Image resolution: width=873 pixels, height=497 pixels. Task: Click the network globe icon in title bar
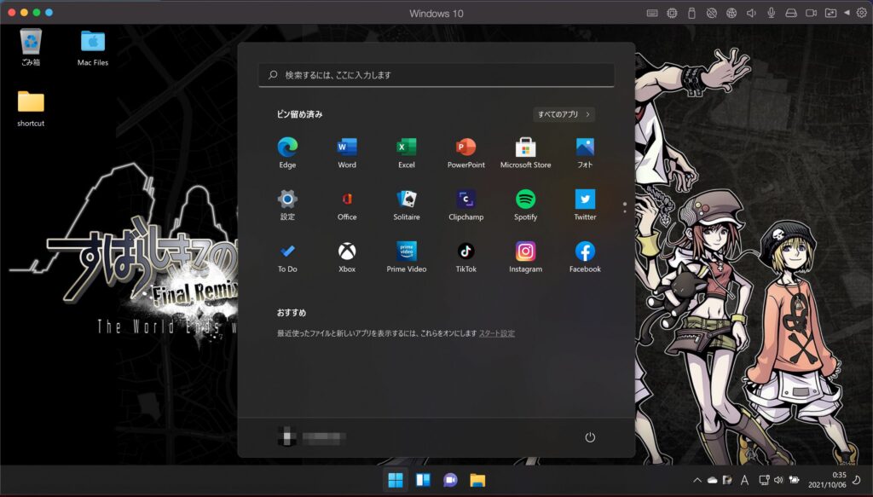[731, 13]
